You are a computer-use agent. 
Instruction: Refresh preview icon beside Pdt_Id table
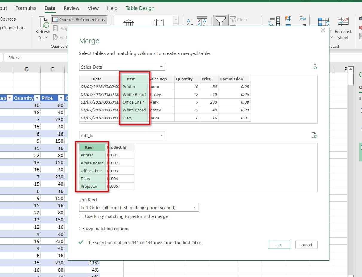(314, 135)
